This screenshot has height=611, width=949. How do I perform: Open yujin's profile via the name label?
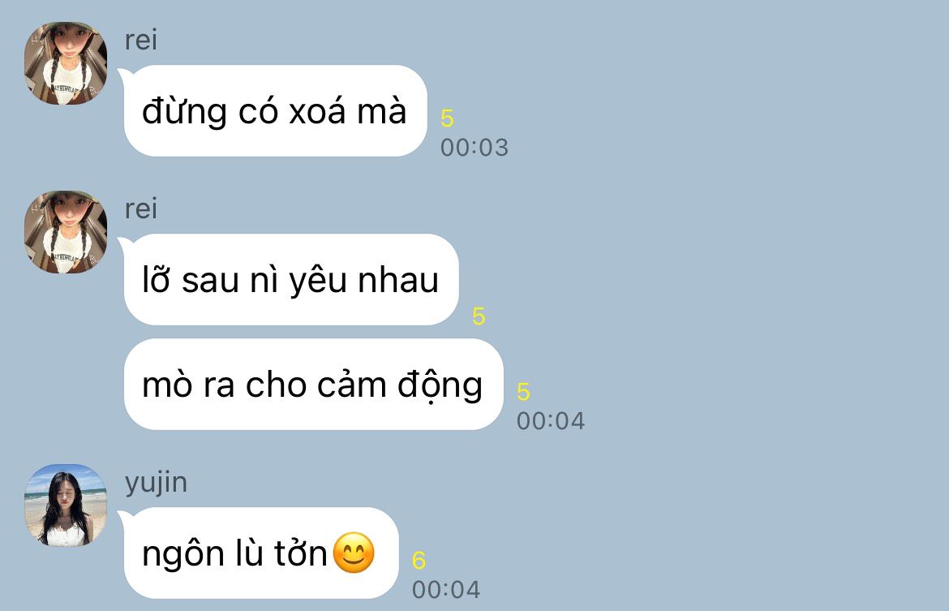tap(157, 484)
